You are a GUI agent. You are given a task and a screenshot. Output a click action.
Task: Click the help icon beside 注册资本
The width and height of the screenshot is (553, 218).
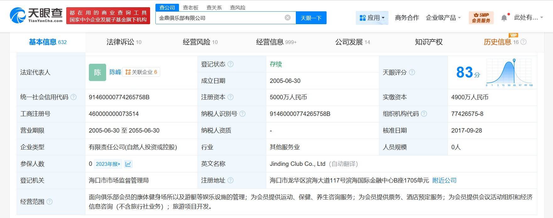[230, 97]
